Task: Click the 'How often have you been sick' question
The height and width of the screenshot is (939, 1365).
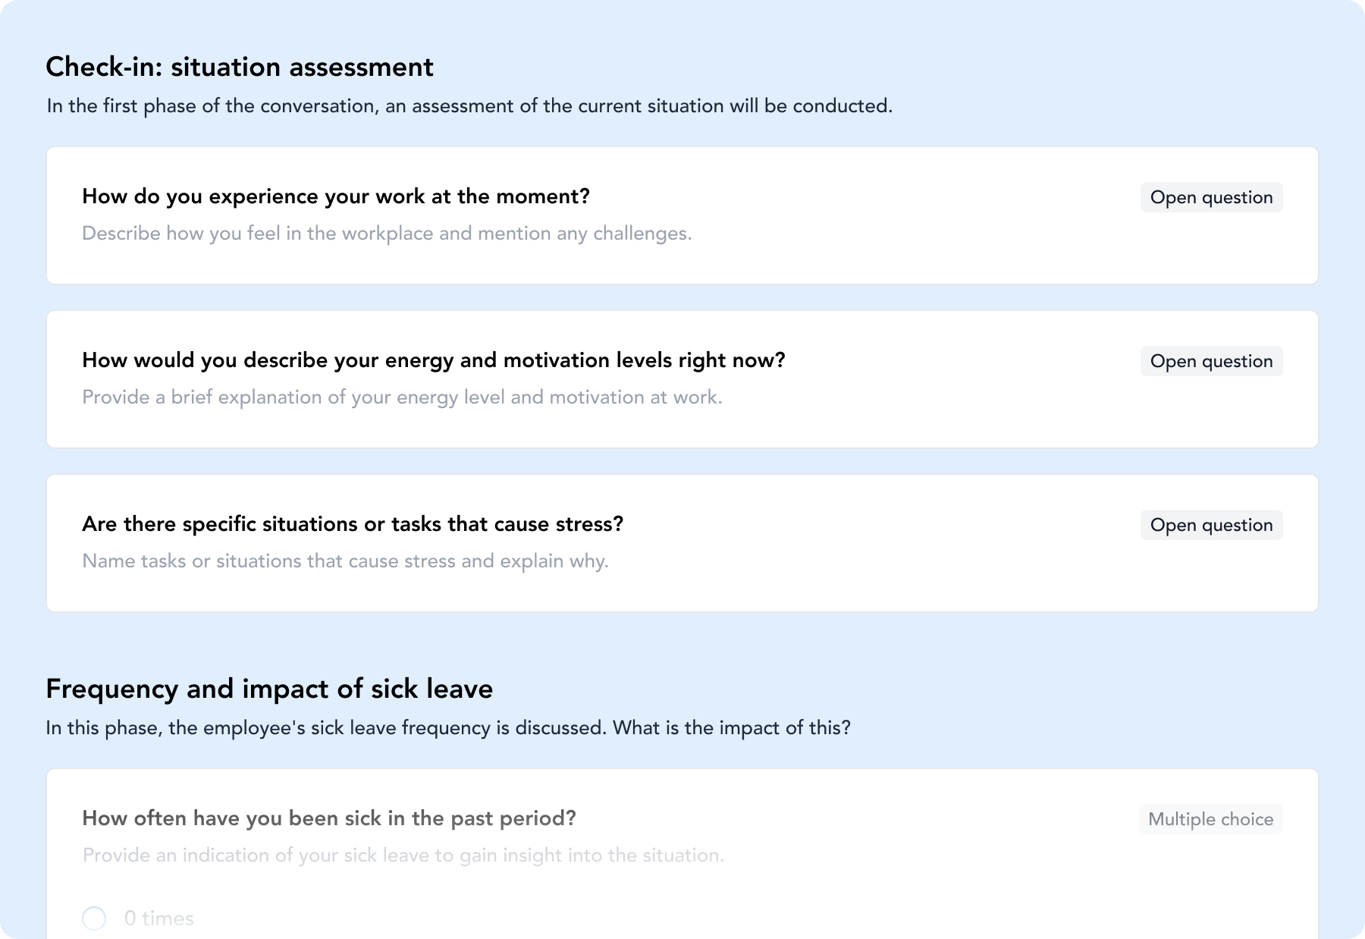Action: point(329,818)
